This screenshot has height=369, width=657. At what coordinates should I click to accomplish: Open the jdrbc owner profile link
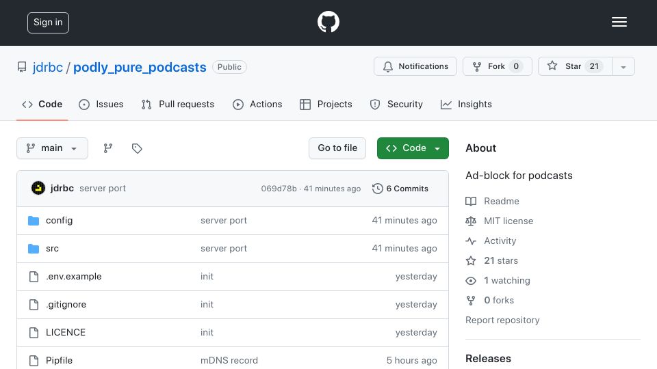tap(48, 67)
